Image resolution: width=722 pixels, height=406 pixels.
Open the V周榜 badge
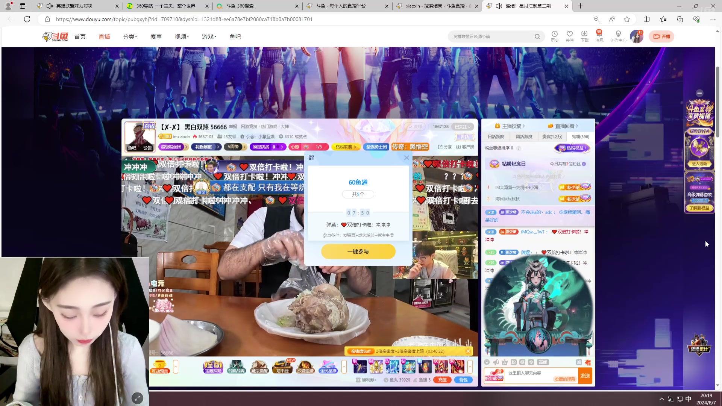coord(236,147)
